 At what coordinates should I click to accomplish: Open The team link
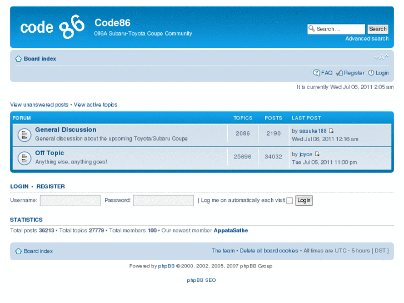pyautogui.click(x=223, y=251)
